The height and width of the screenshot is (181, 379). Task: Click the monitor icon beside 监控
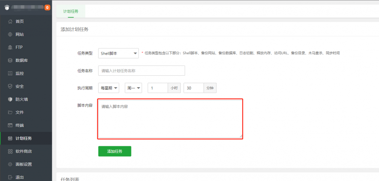10,74
